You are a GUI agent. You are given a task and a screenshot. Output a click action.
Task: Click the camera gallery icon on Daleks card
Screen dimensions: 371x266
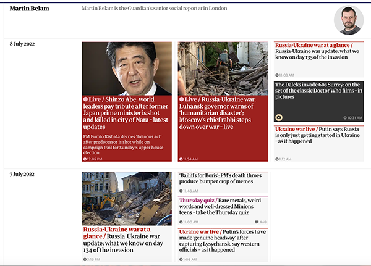click(279, 117)
